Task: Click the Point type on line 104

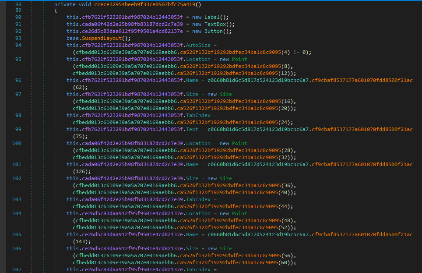Action: point(239,213)
